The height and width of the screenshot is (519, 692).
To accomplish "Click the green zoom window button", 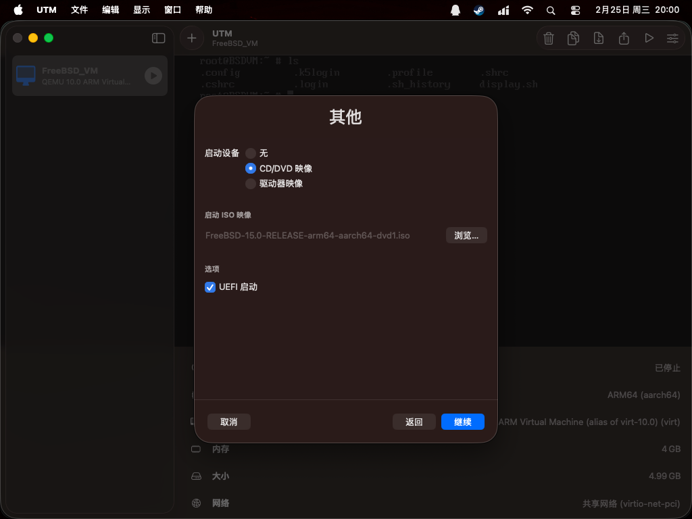I will pos(49,38).
